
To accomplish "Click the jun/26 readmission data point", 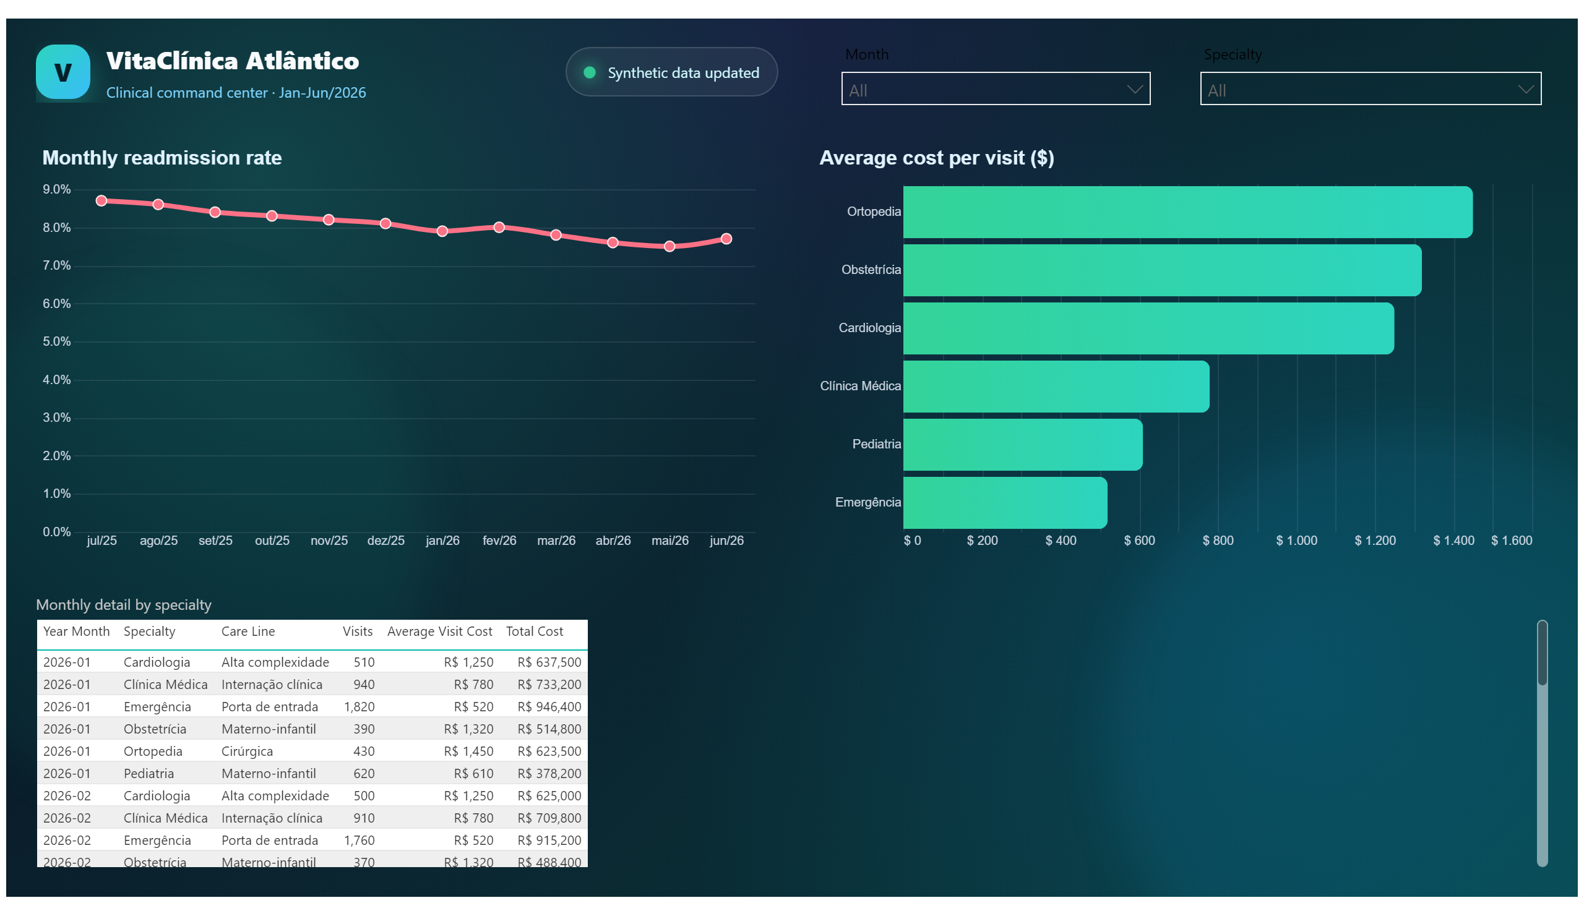I will tap(726, 239).
